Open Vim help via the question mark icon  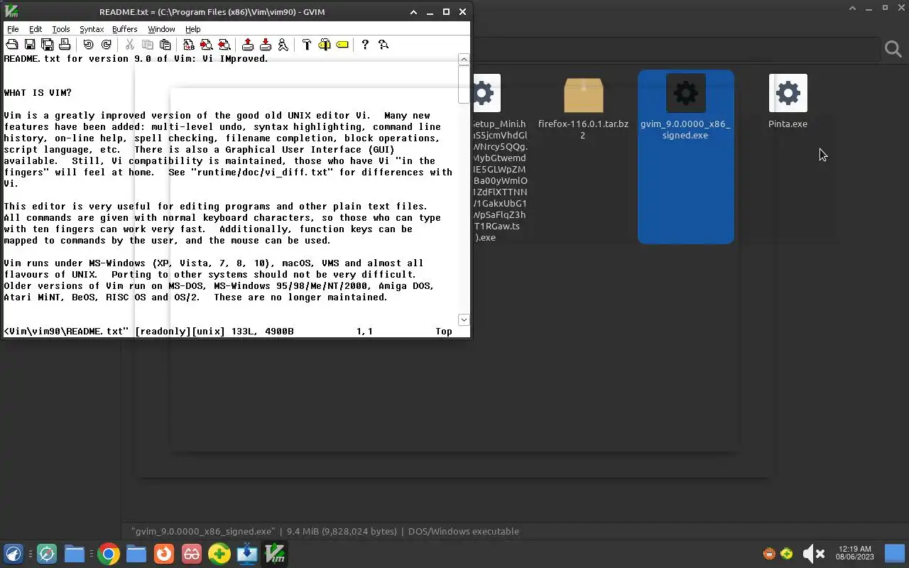365,45
